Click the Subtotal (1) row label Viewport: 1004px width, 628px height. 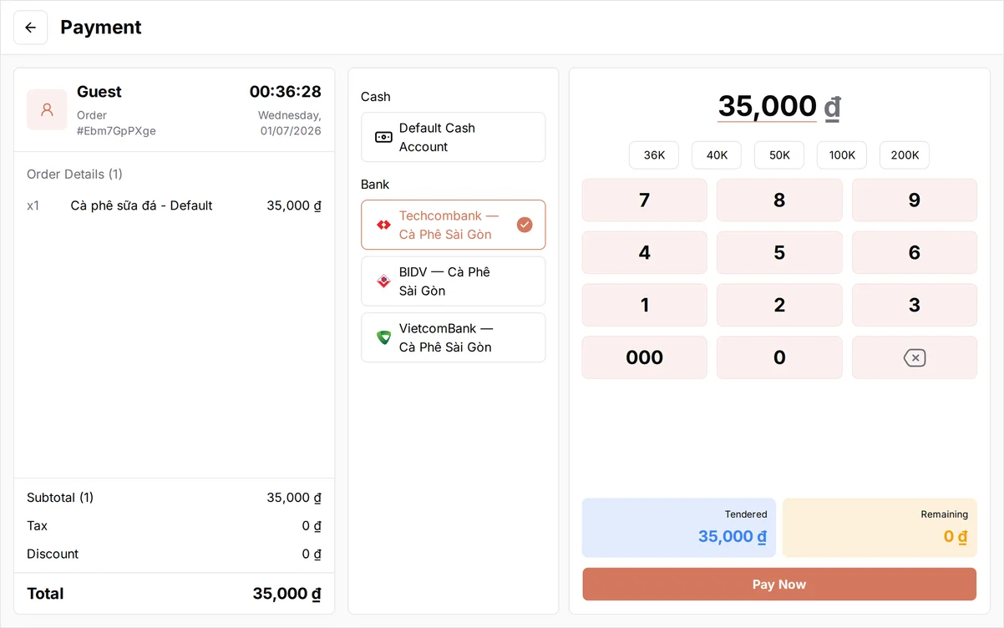pos(60,498)
